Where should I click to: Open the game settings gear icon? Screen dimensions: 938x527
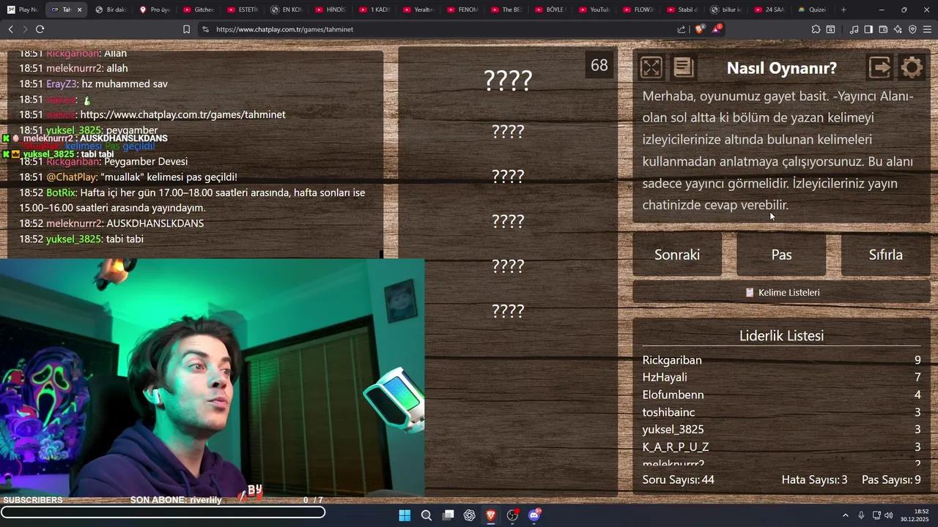click(912, 68)
